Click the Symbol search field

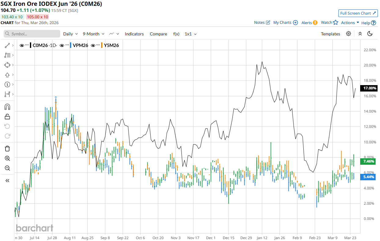point(32,34)
